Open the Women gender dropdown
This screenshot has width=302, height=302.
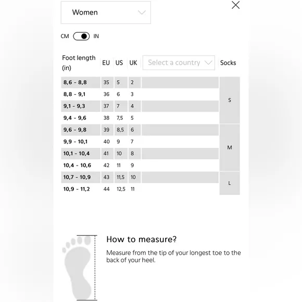[x=106, y=12]
